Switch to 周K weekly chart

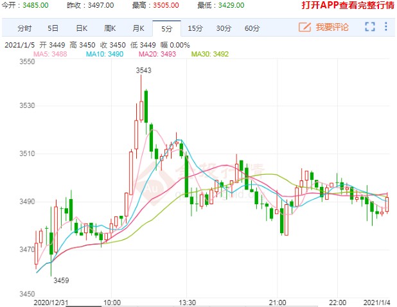click(x=109, y=28)
